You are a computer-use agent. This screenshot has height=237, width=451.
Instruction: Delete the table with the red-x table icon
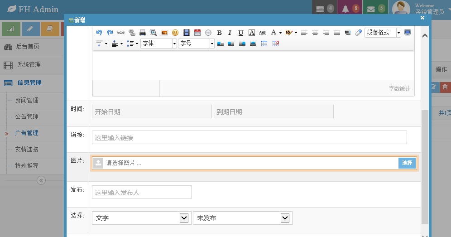pyautogui.click(x=276, y=44)
